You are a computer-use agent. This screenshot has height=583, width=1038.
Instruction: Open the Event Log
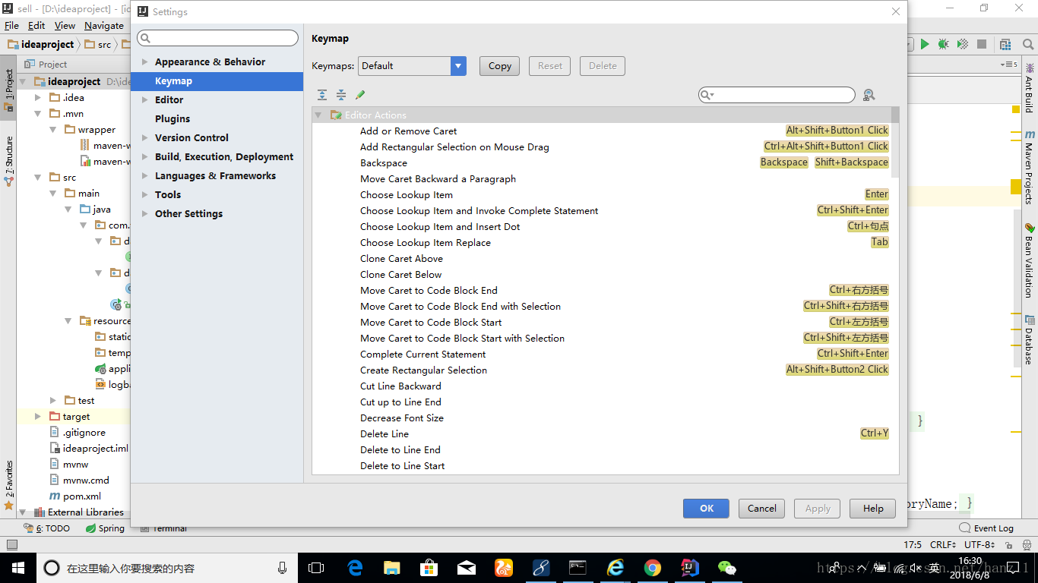point(986,528)
